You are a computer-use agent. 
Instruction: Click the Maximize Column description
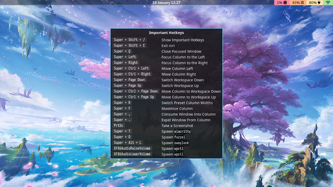(177, 109)
